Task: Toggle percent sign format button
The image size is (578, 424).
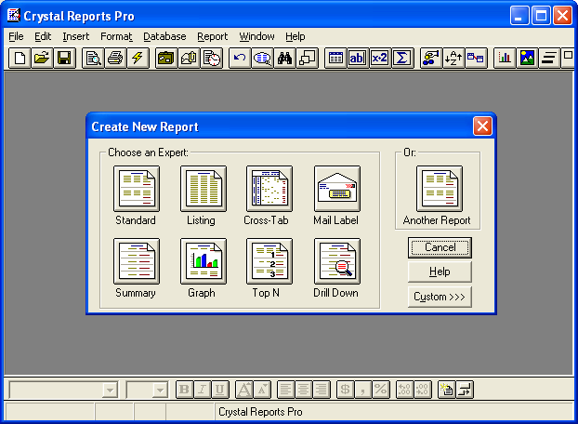Action: (x=381, y=390)
